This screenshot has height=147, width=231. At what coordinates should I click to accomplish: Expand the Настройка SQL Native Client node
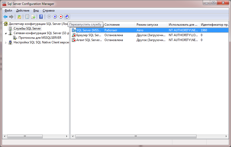click(x=6, y=43)
